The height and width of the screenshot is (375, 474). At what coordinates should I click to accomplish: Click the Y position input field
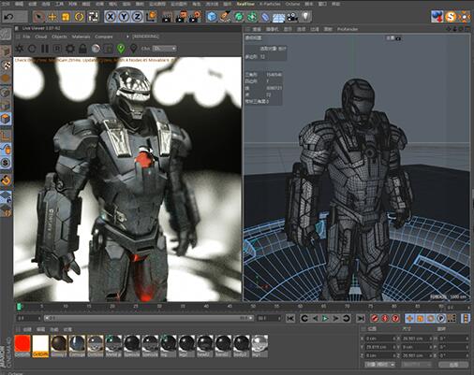[380, 347]
